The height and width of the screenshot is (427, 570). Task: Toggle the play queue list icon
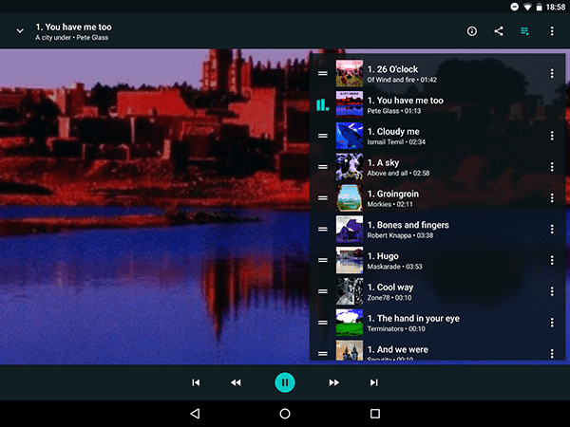click(524, 31)
